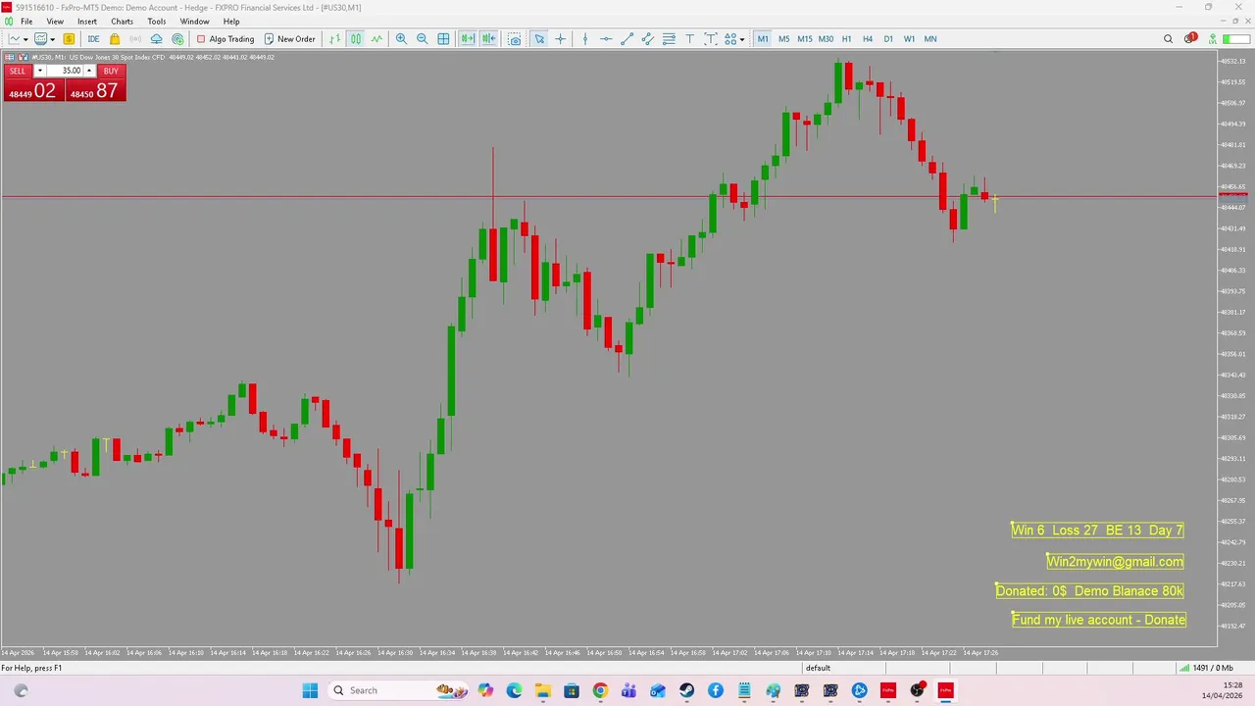
Task: Open the Tools menu
Action: 157,22
